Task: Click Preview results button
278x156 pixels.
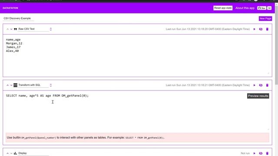Action: 258,96
